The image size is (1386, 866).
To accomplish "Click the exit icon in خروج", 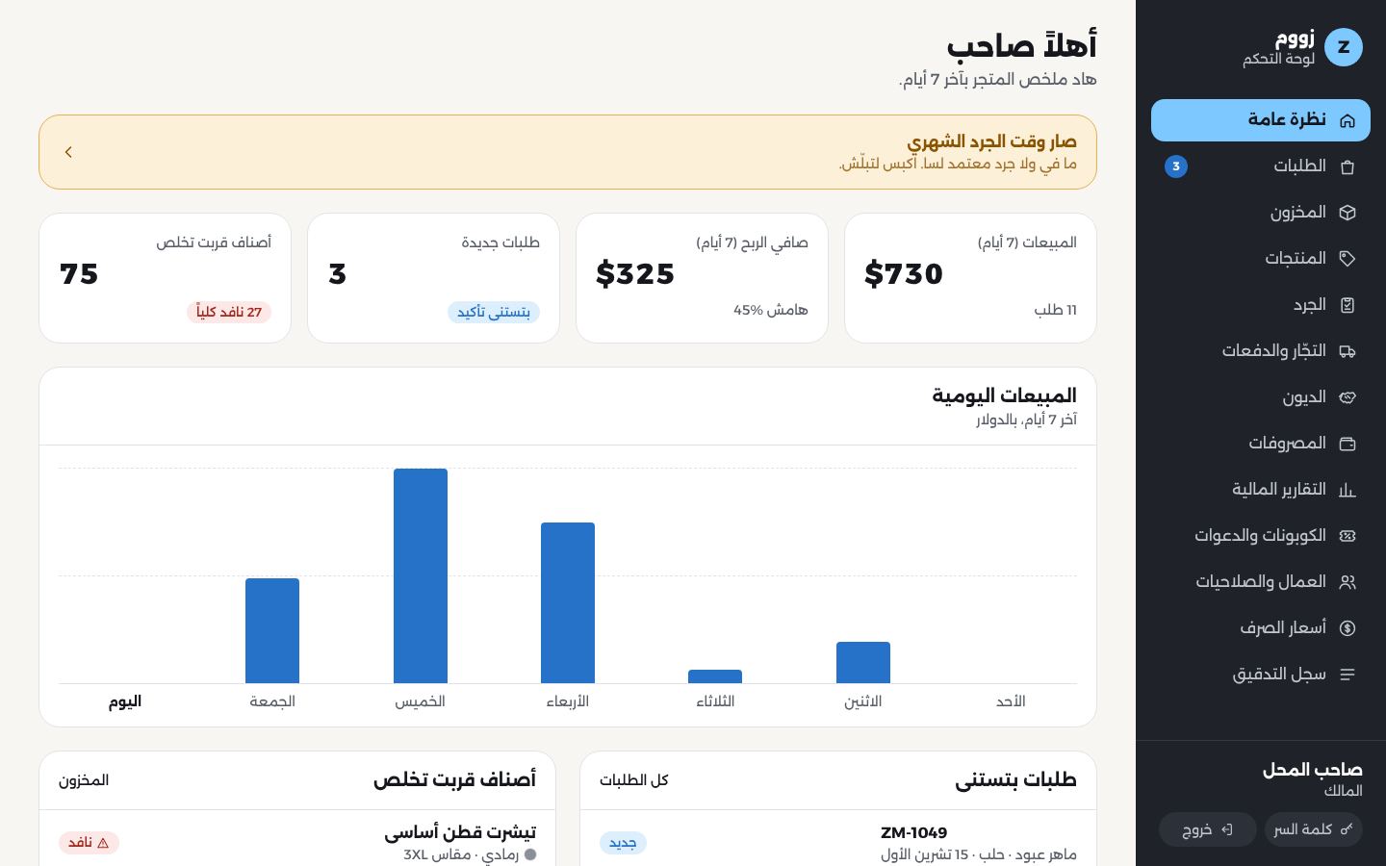I will tap(1227, 829).
